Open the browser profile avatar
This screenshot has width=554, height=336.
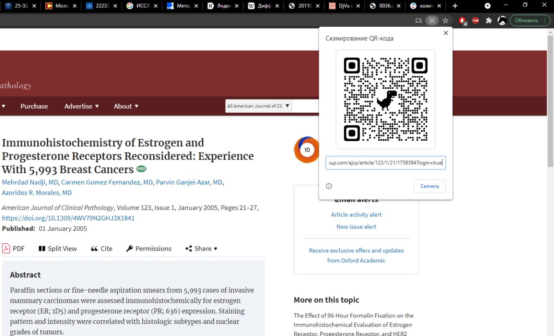tap(502, 20)
